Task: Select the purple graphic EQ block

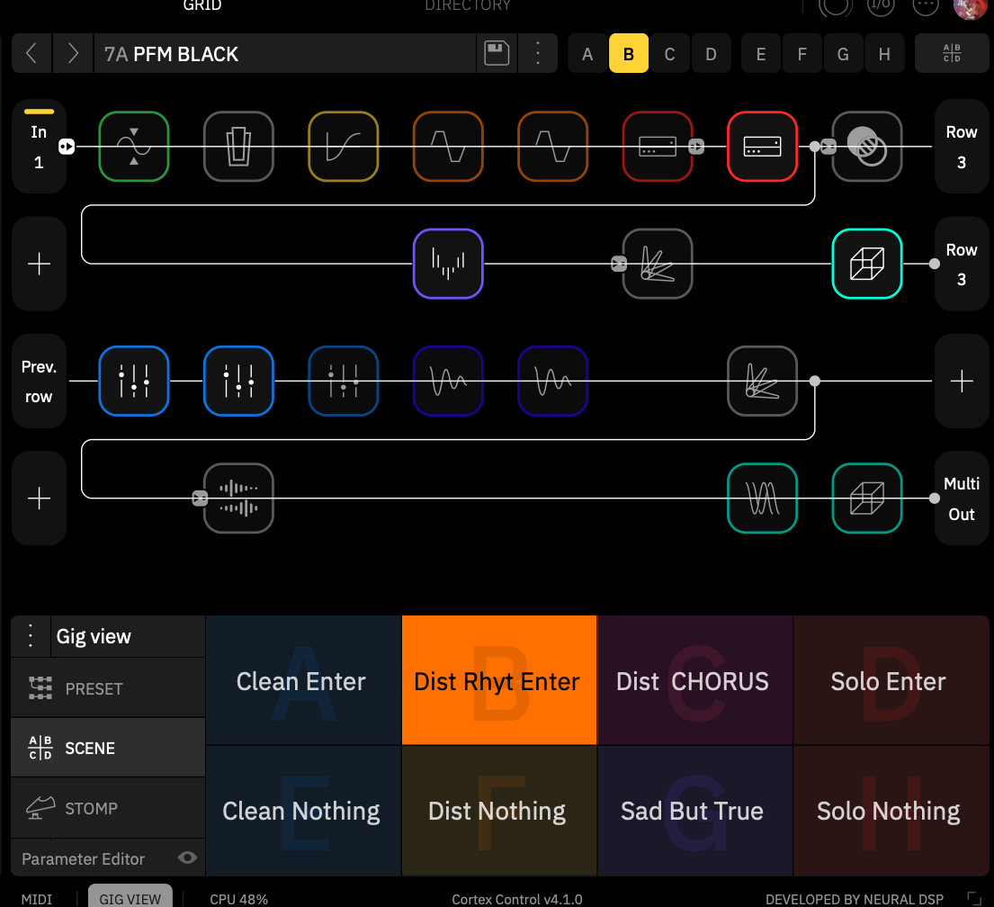Action: coord(448,264)
